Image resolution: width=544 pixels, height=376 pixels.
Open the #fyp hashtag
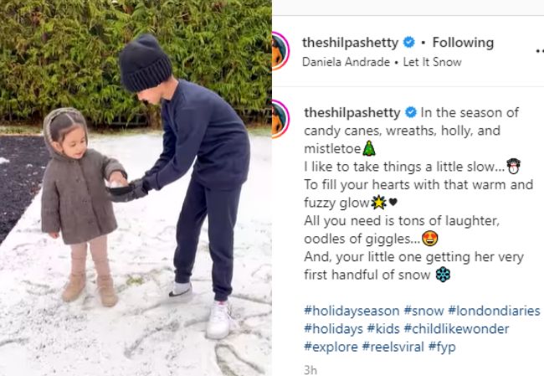point(442,347)
